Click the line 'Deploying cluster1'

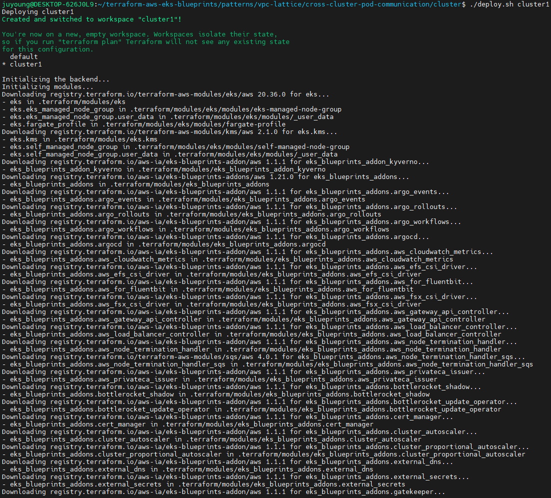(38, 11)
